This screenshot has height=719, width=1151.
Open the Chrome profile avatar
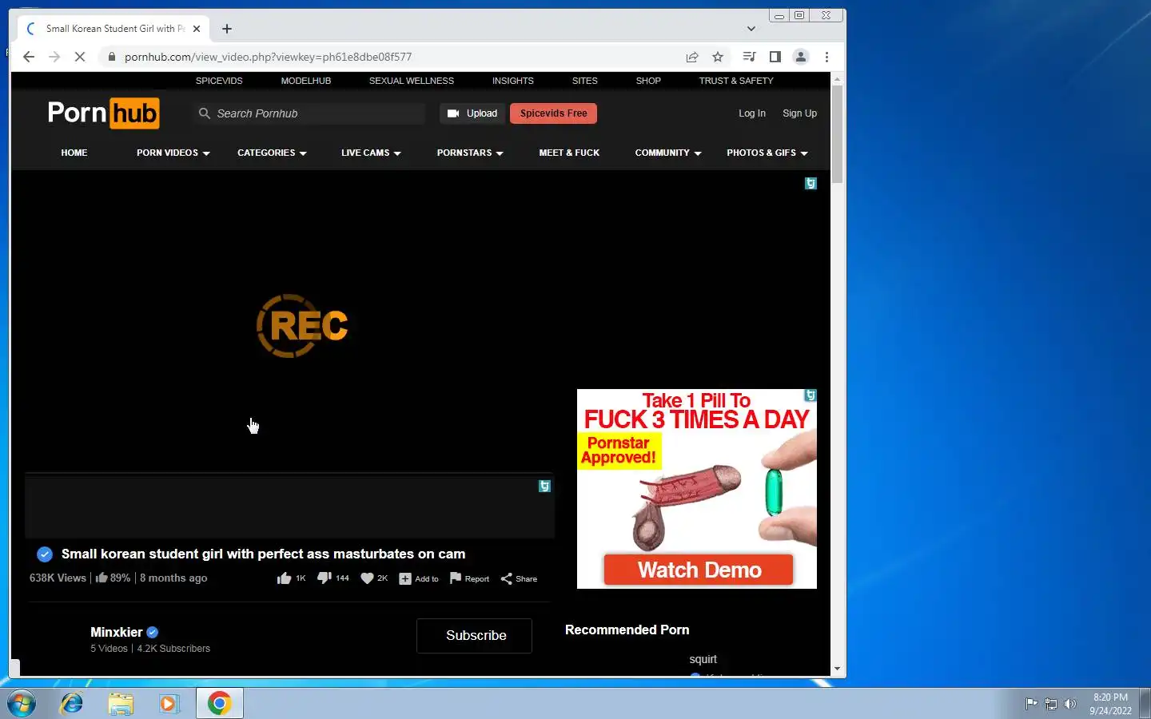click(800, 57)
